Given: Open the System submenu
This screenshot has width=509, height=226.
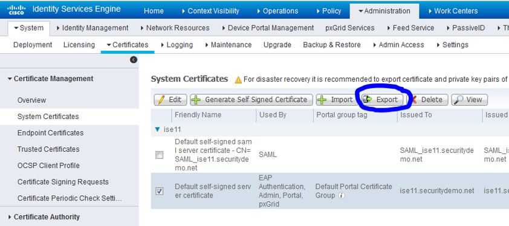Looking at the screenshot, I should 28,28.
